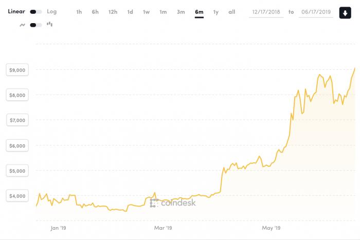Show the all-time price range
The height and width of the screenshot is (240, 360).
232,12
